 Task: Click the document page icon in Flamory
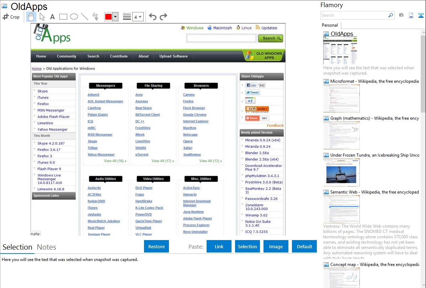tap(411, 15)
